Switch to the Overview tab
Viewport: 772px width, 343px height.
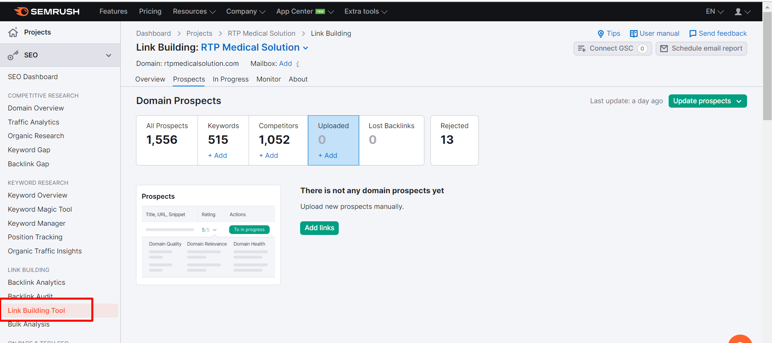coord(150,80)
